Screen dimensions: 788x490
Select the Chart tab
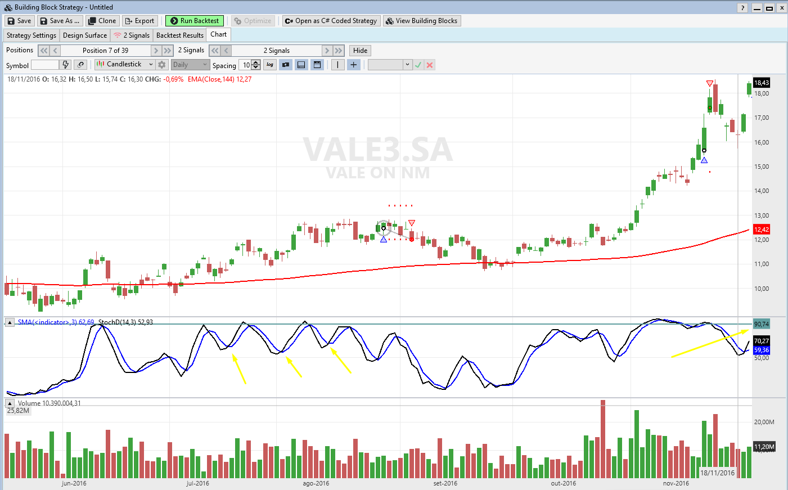coord(218,34)
